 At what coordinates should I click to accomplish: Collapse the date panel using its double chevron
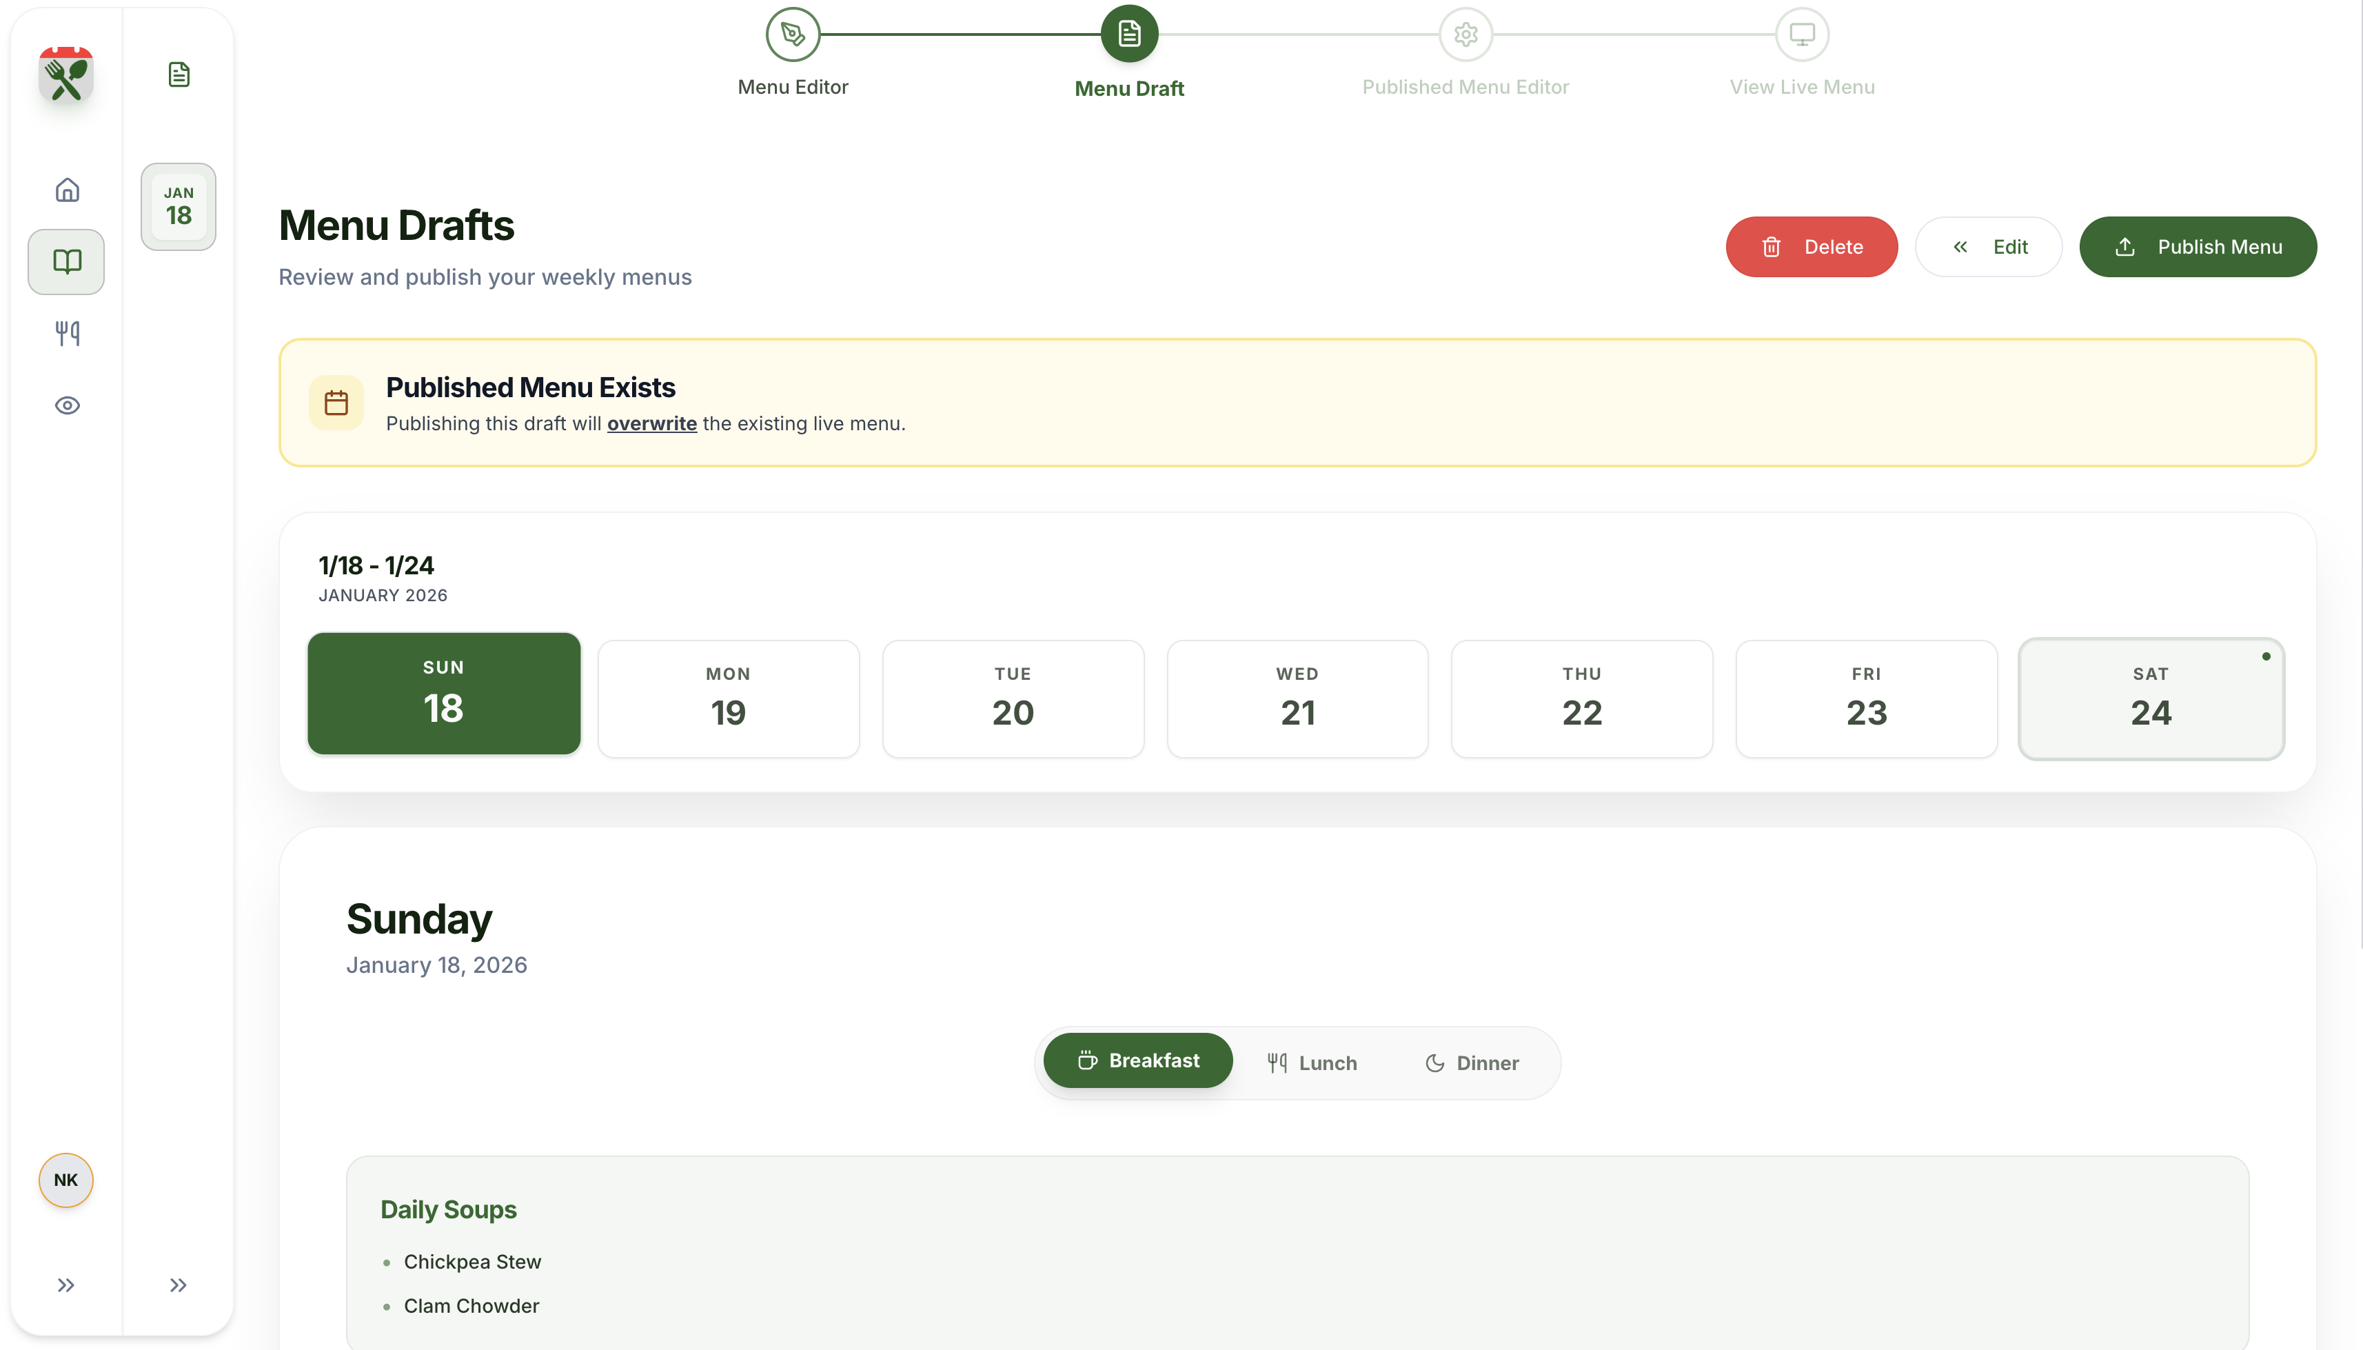coord(177,1284)
